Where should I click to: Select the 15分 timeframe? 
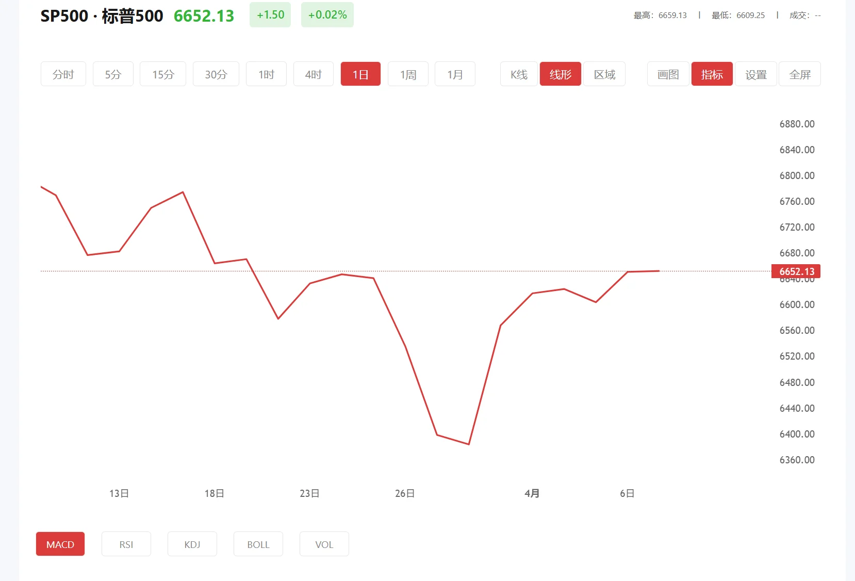(162, 74)
